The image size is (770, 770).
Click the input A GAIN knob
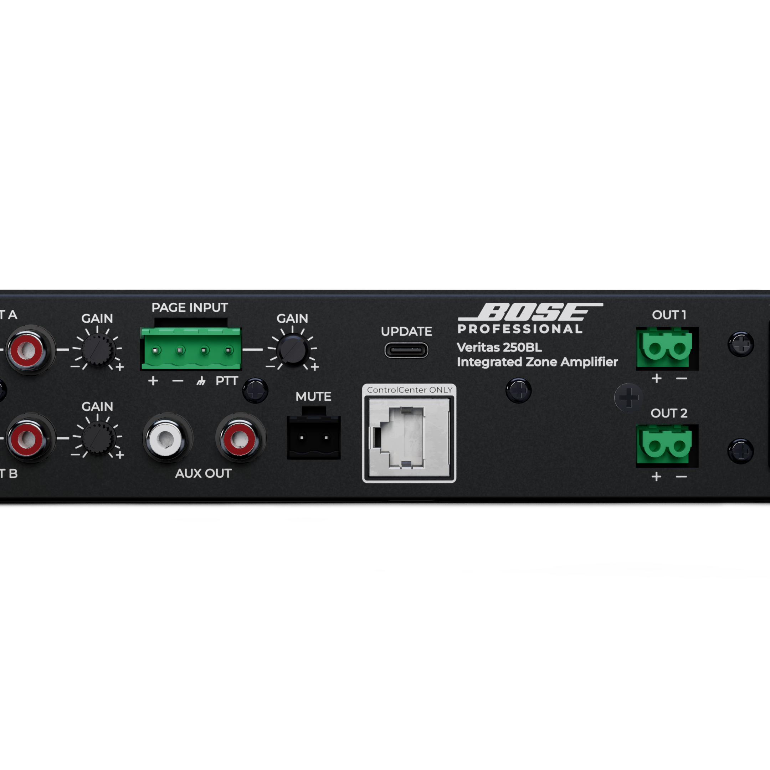point(98,350)
